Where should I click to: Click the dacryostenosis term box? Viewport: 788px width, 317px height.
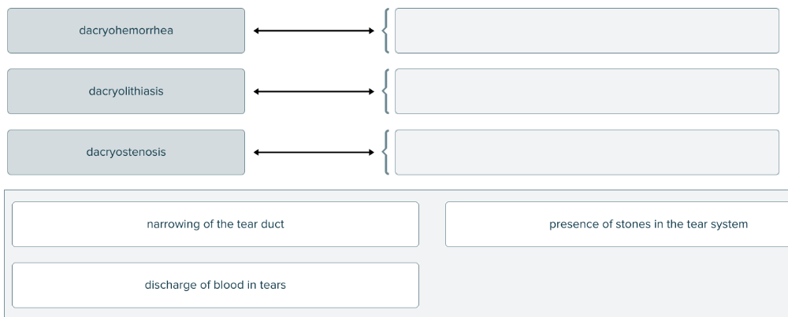[x=126, y=152]
